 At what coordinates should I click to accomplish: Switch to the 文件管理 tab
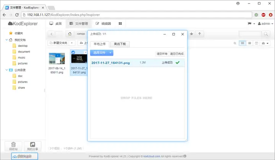79,24
